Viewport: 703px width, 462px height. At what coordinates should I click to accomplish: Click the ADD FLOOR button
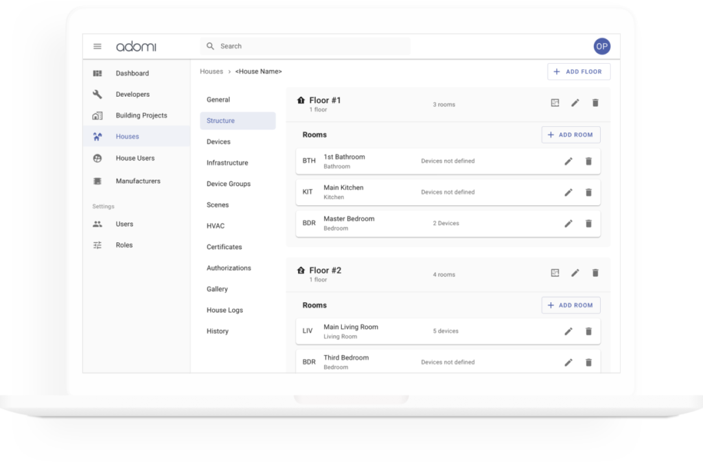(578, 71)
